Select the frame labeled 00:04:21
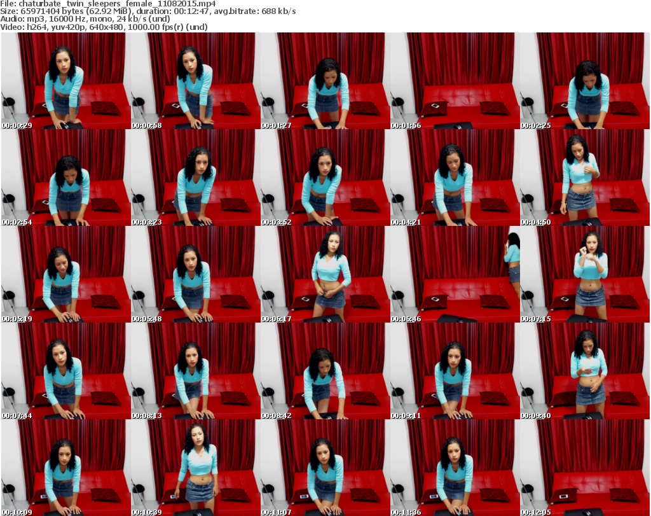Image resolution: width=651 pixels, height=516 pixels. [x=455, y=178]
